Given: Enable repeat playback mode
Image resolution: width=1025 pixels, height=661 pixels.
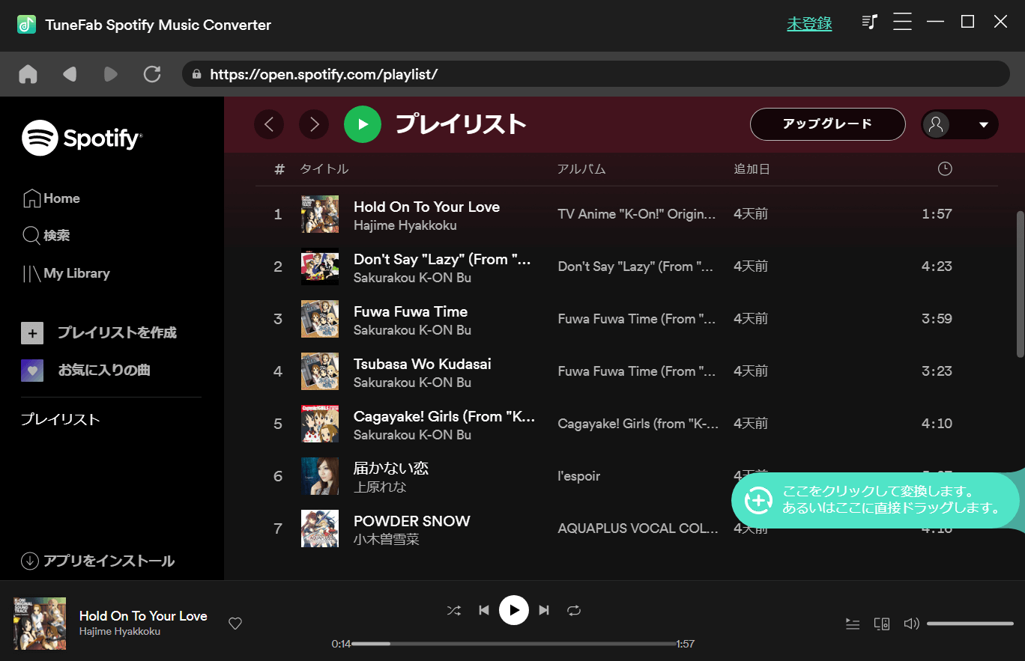Looking at the screenshot, I should click(x=574, y=610).
